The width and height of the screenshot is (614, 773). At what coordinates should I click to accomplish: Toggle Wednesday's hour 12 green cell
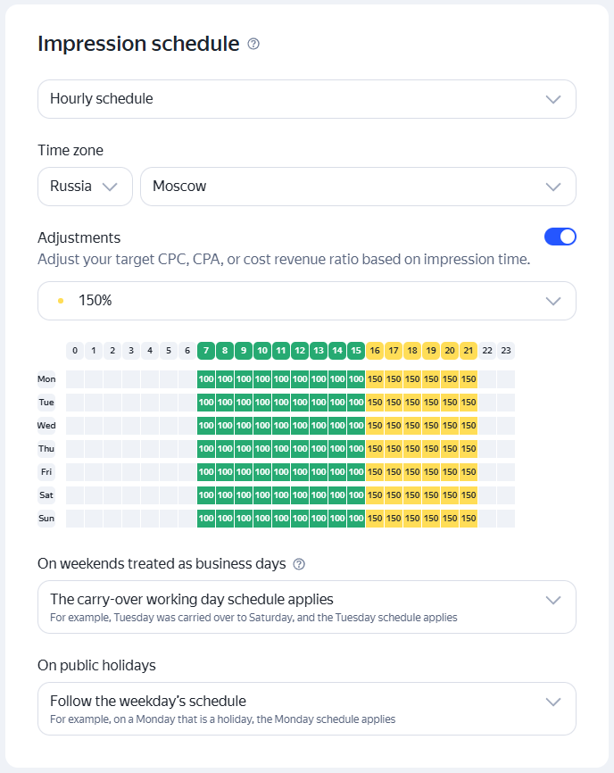(x=300, y=426)
